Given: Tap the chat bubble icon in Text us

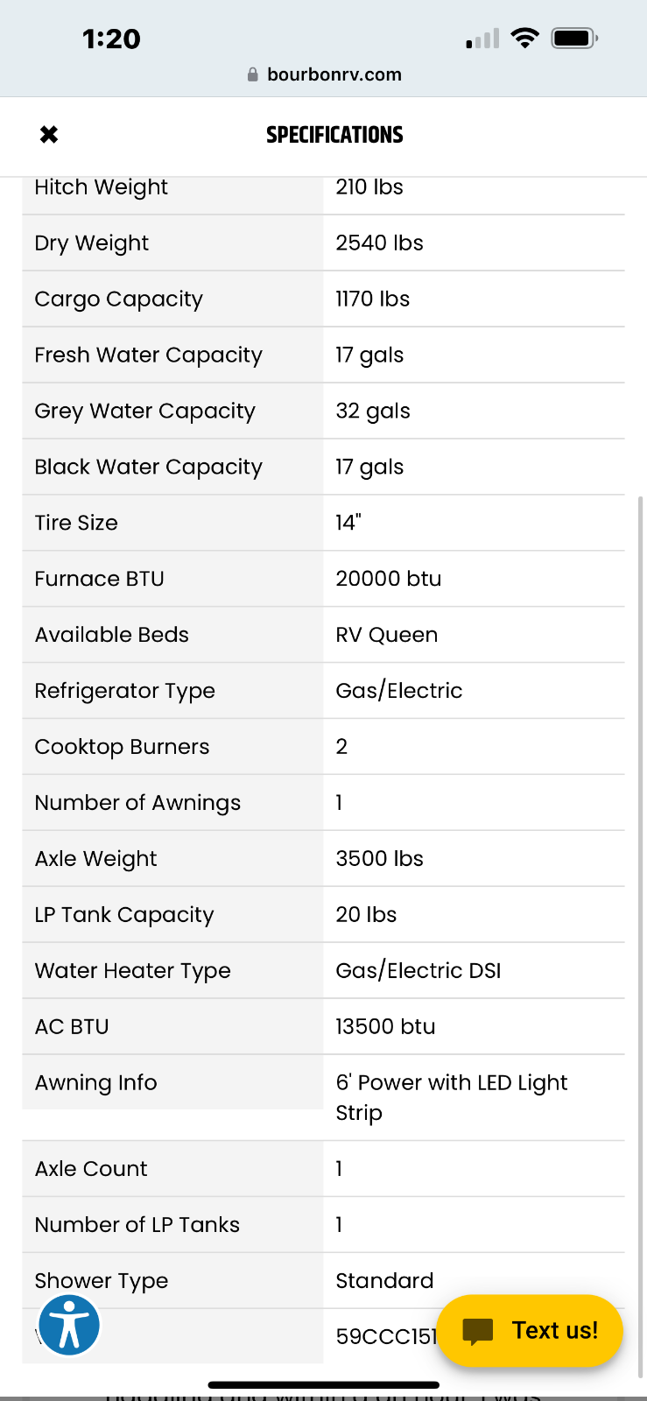Looking at the screenshot, I should [478, 1331].
